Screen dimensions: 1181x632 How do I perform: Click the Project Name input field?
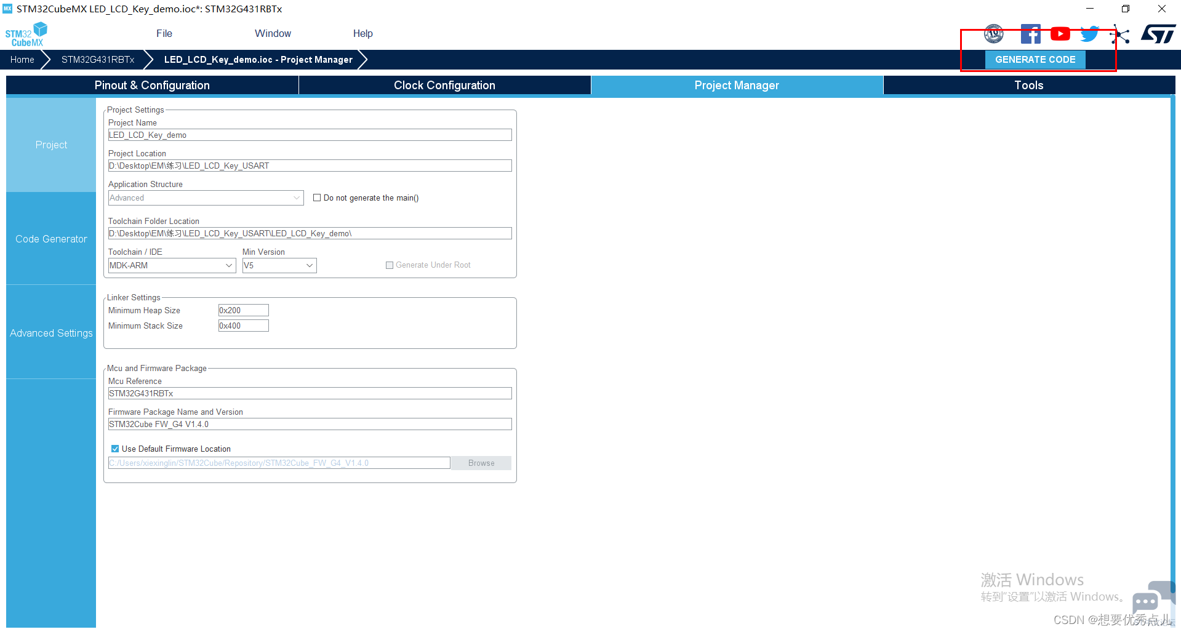pos(310,135)
